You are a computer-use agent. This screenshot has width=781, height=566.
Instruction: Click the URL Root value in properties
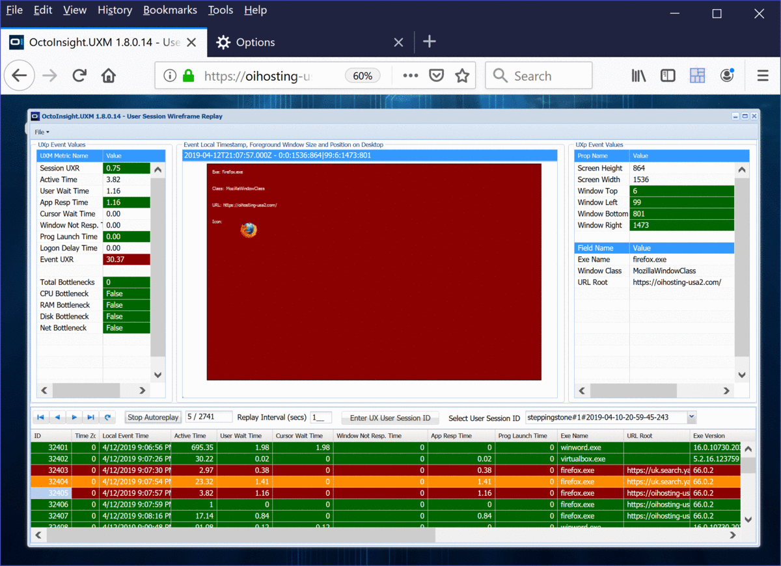click(x=681, y=282)
